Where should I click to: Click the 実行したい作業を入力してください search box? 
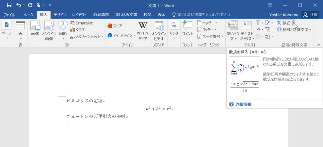pyautogui.click(x=203, y=15)
